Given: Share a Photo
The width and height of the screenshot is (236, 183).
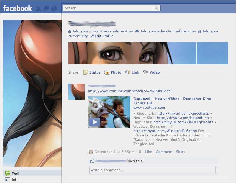Looking at the screenshot, I should tap(116, 72).
